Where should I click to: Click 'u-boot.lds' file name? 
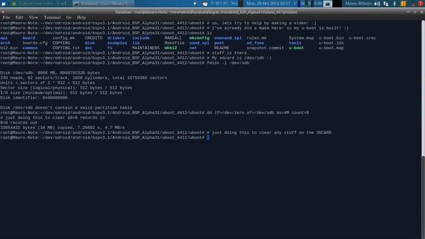click(x=331, y=43)
